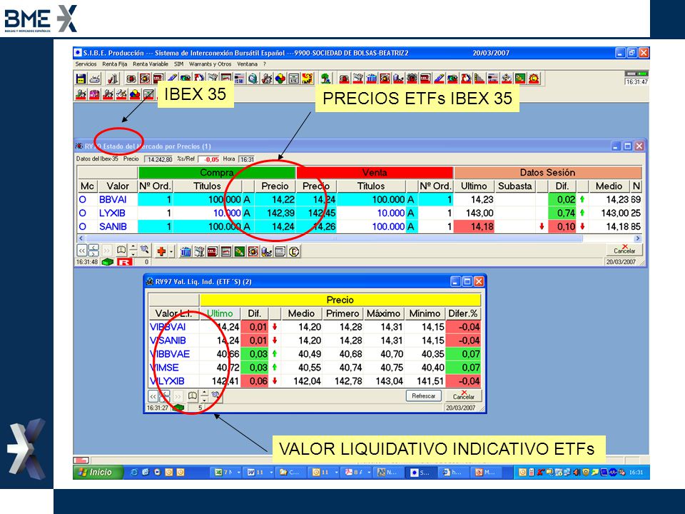This screenshot has height=514, width=685.
Task: Click the copyright C icon in the price window toolbar
Action: pyautogui.click(x=294, y=251)
